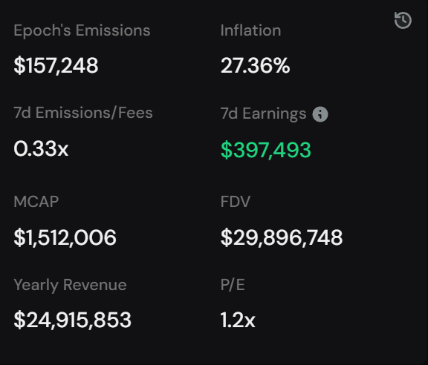This screenshot has height=365, width=428.
Task: Click the 1.2x P/E value
Action: coord(238,320)
